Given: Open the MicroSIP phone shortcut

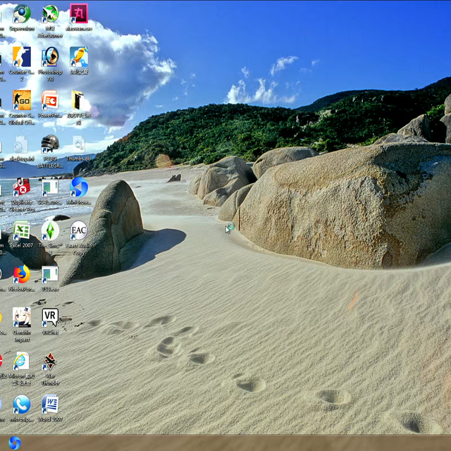Looking at the screenshot, I should point(22,404).
